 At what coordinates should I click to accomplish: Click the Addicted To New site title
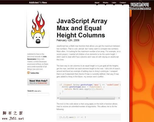[38, 2]
